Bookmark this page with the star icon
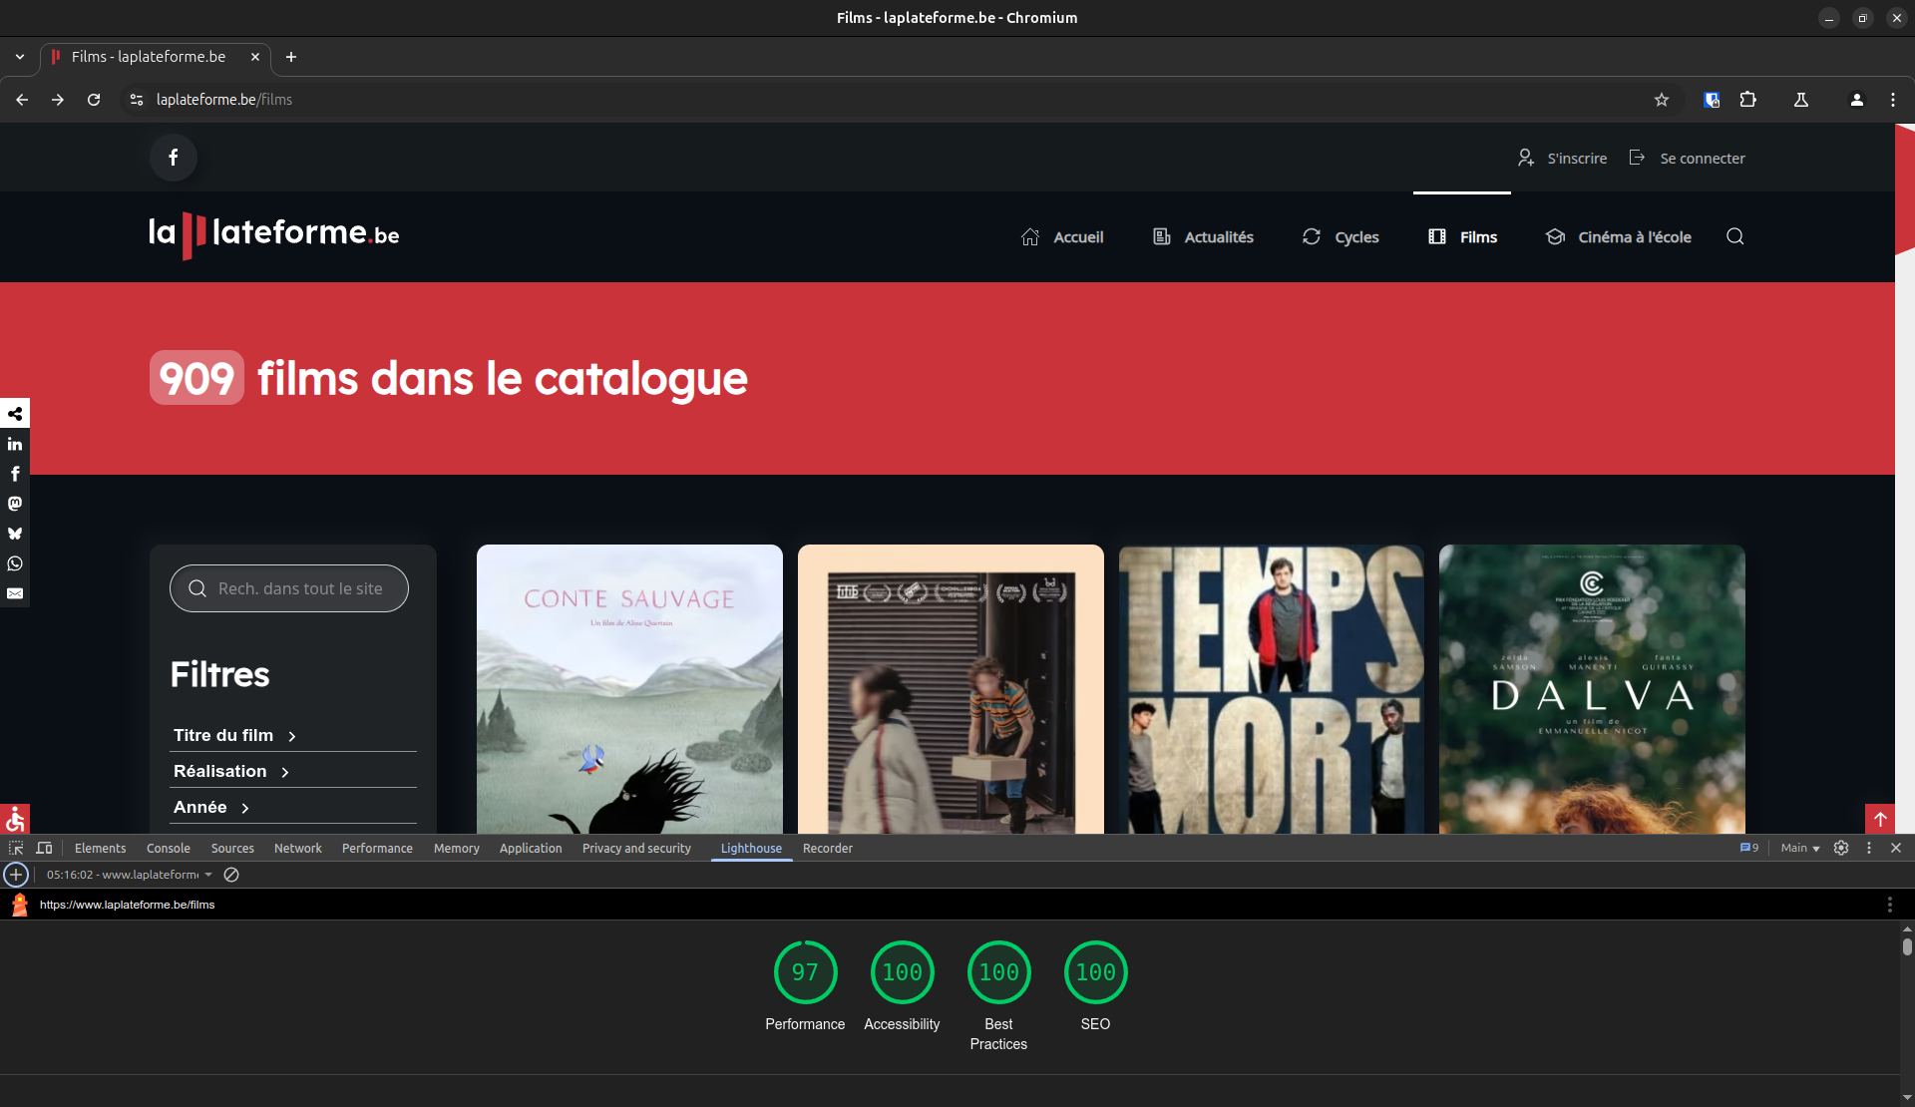Image resolution: width=1915 pixels, height=1107 pixels. tap(1662, 100)
